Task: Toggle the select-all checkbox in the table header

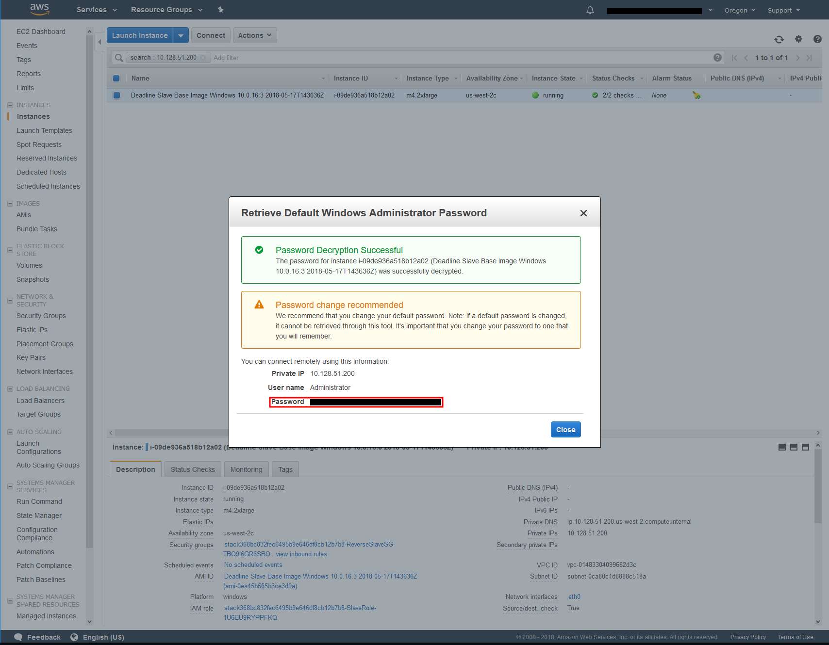Action: (x=116, y=78)
